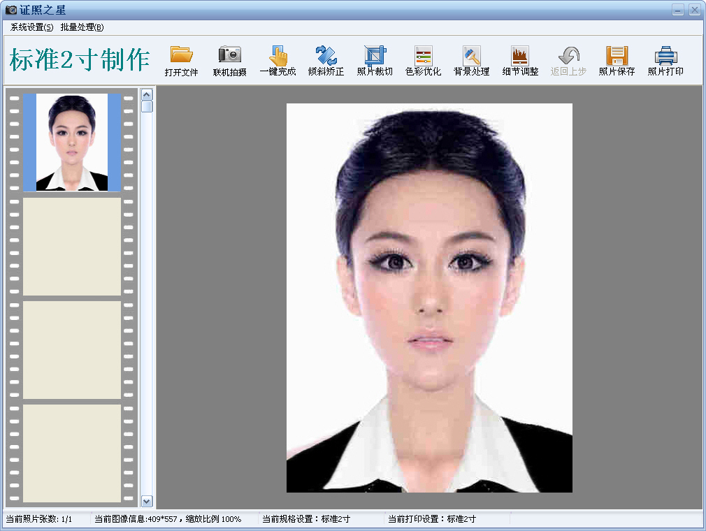The height and width of the screenshot is (531, 706).
Task: Open the color optimization (色彩优化) tool
Action: point(423,56)
